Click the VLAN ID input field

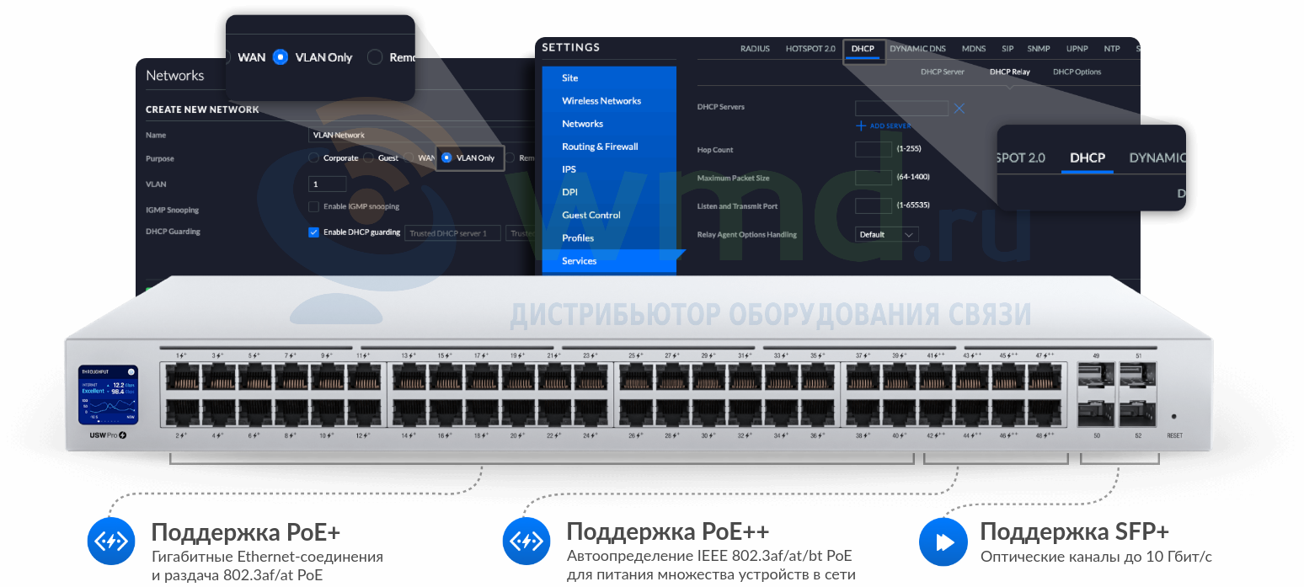click(x=328, y=184)
